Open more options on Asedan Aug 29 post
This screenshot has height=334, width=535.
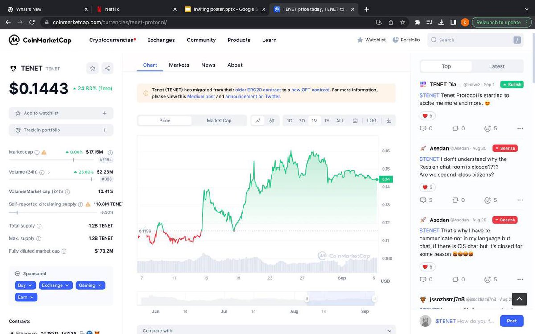520,279
